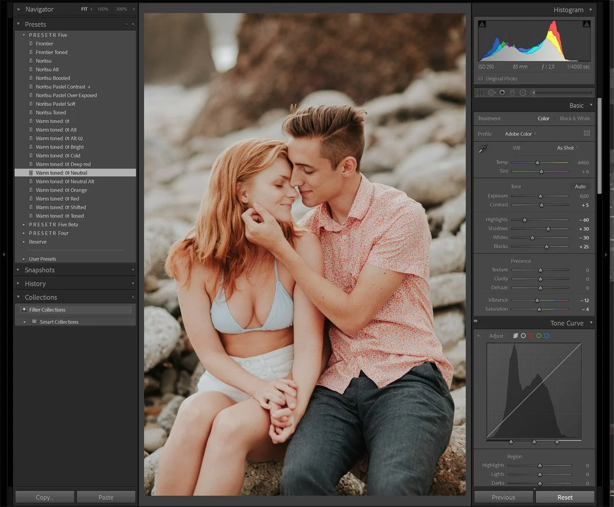This screenshot has height=507, width=614.
Task: Click the Exposure slider handle
Action: 540,196
